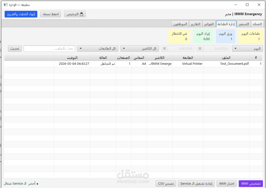Click تصدير CSV export button
This screenshot has height=188, width=266.
click(166, 184)
